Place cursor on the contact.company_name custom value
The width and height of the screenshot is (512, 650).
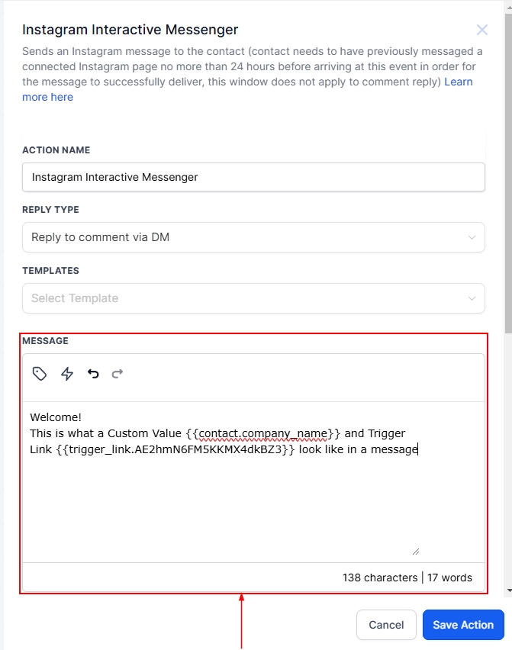pyautogui.click(x=262, y=433)
